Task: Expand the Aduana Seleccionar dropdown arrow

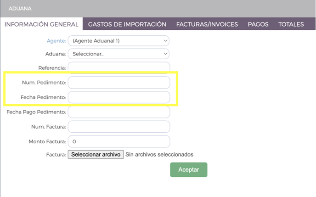Action: click(165, 54)
